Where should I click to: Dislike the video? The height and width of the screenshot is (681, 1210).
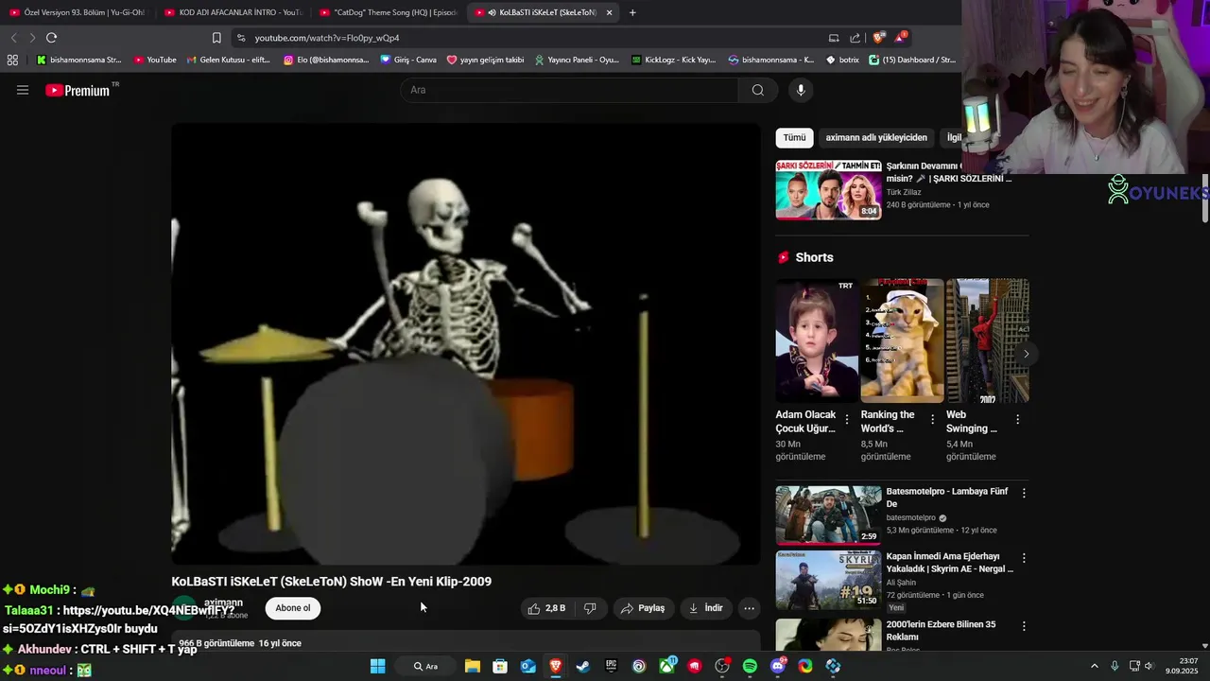[x=590, y=608]
